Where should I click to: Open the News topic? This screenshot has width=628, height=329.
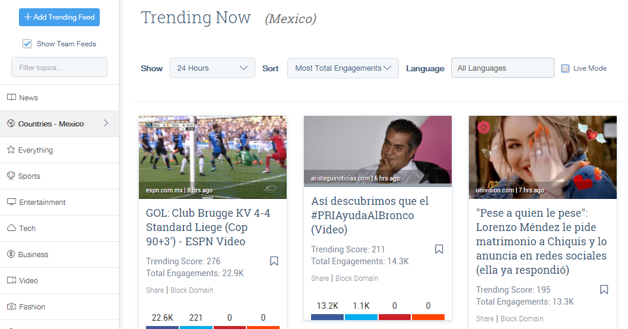(59, 98)
